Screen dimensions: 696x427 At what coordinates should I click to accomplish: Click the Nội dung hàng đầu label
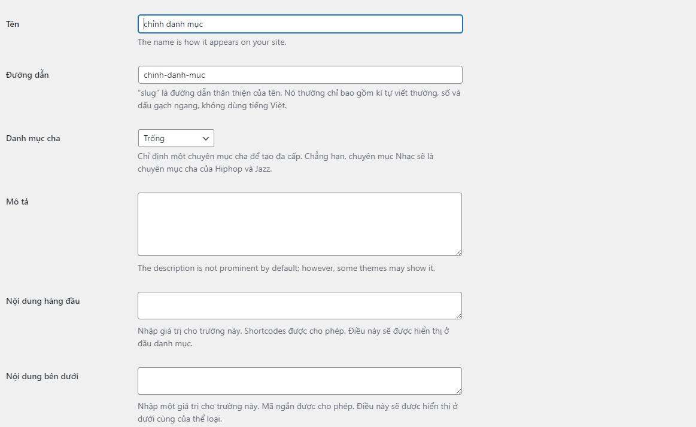[x=42, y=301]
